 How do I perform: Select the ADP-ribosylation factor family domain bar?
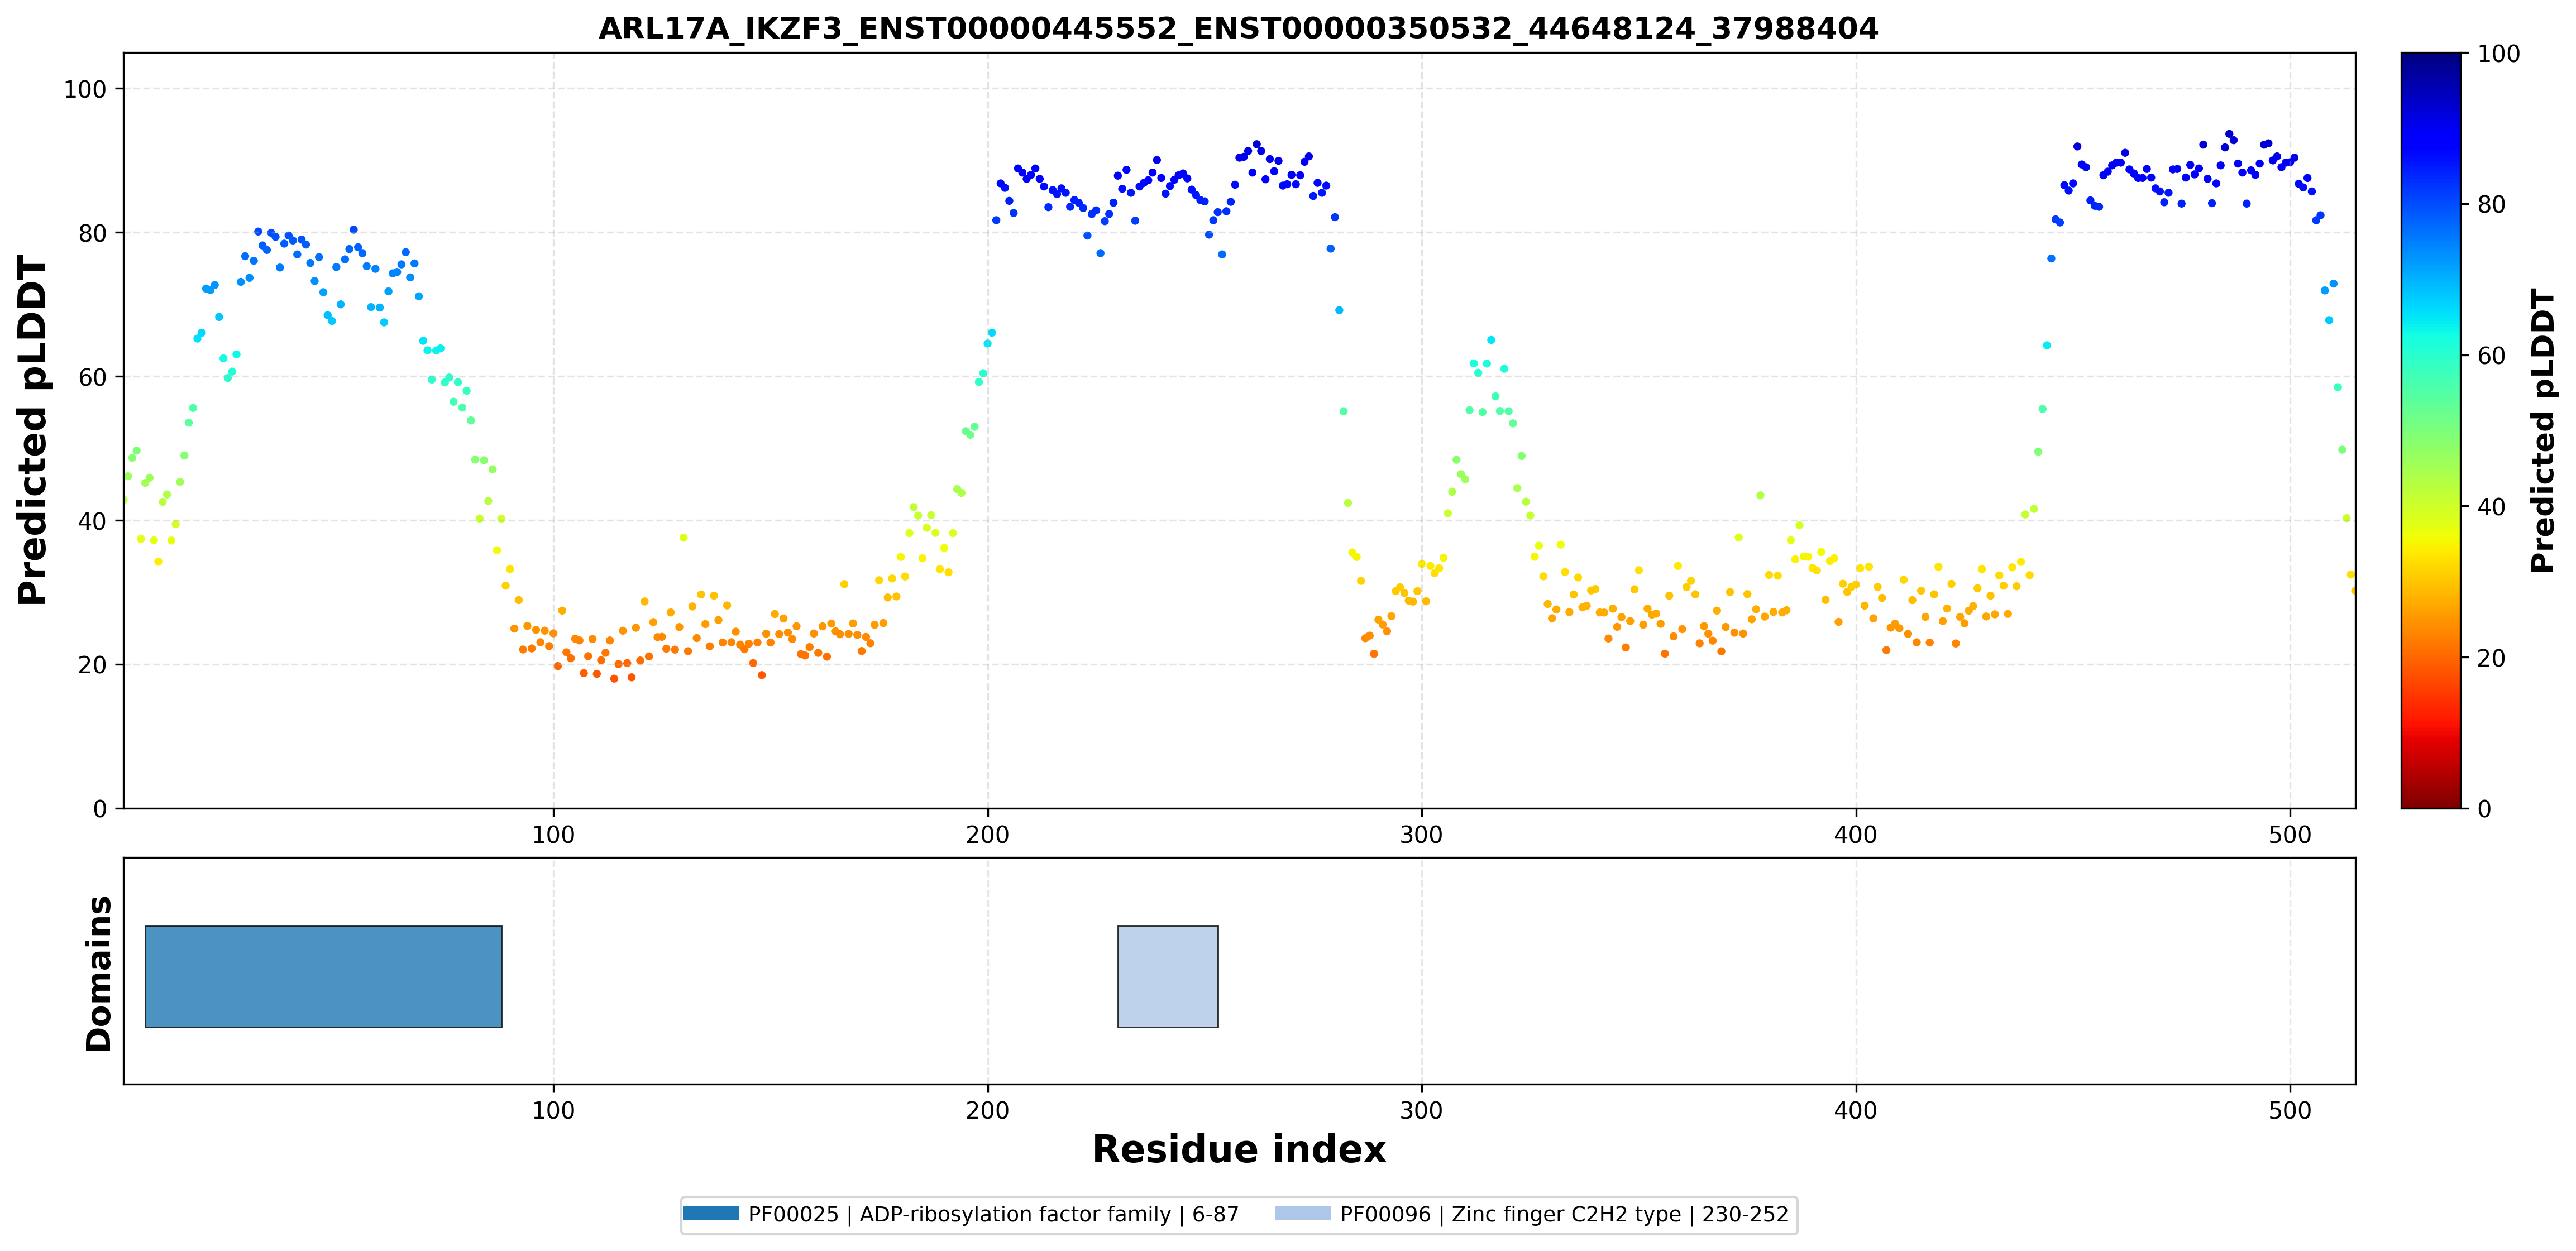tap(323, 976)
